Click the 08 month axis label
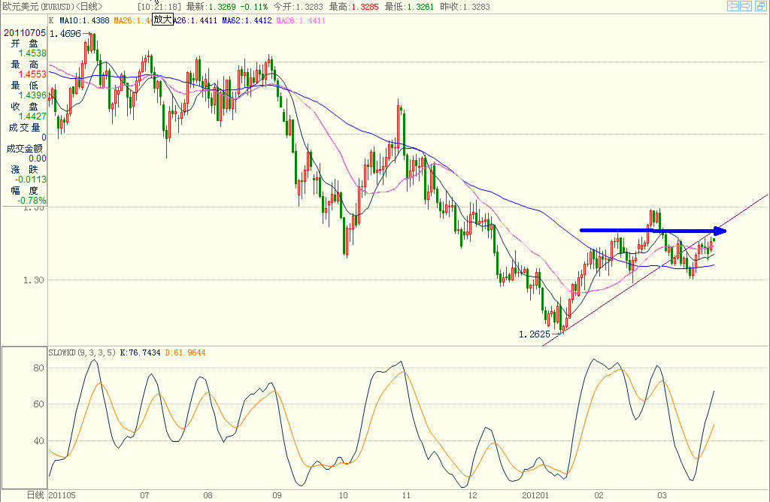Viewport: 770px width, 502px height. pos(208,495)
